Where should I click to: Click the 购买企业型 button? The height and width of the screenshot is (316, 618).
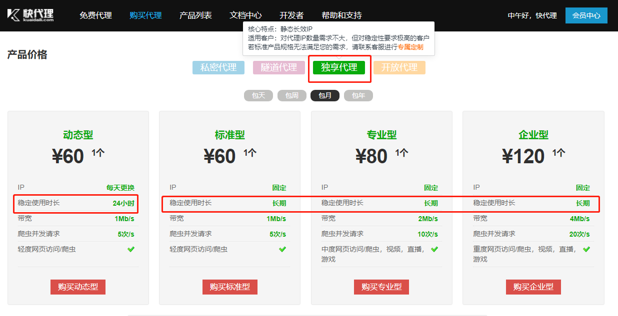coord(533,287)
